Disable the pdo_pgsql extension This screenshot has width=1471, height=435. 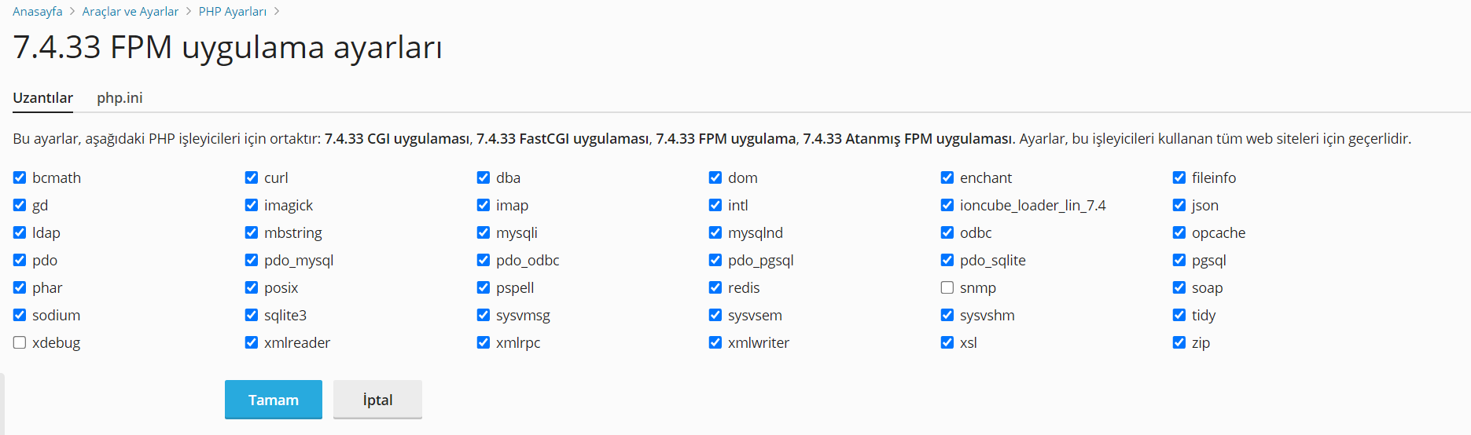tap(715, 260)
